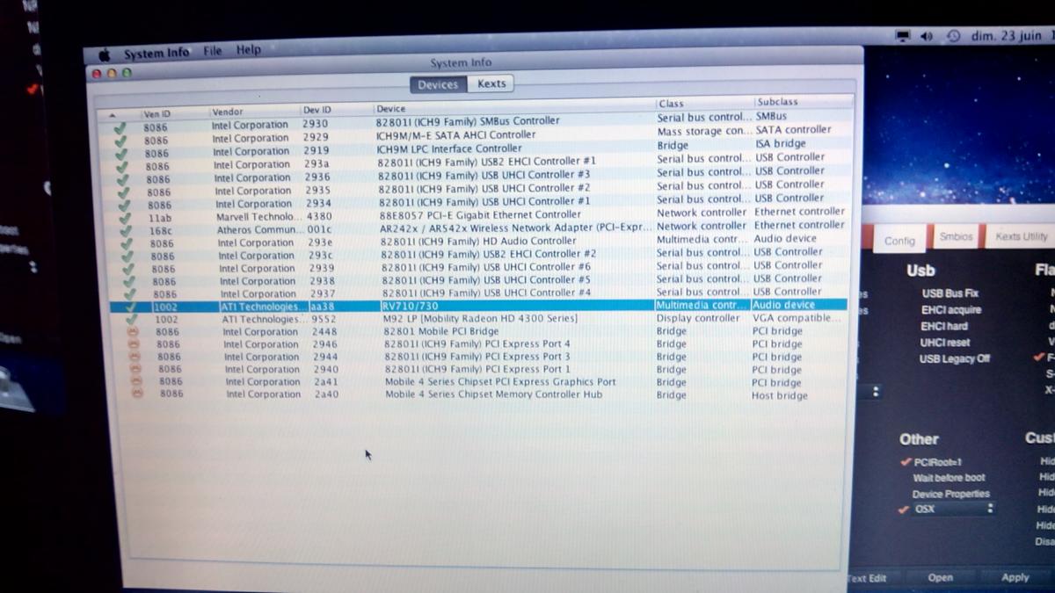
Task: Uncheck the PCIRoot=1 option
Action: (906, 462)
